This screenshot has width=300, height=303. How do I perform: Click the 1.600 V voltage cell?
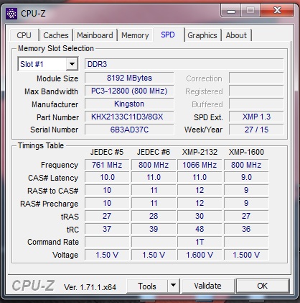click(x=200, y=255)
